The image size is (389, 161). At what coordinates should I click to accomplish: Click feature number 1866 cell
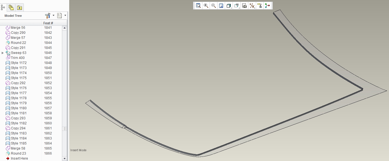48,153
